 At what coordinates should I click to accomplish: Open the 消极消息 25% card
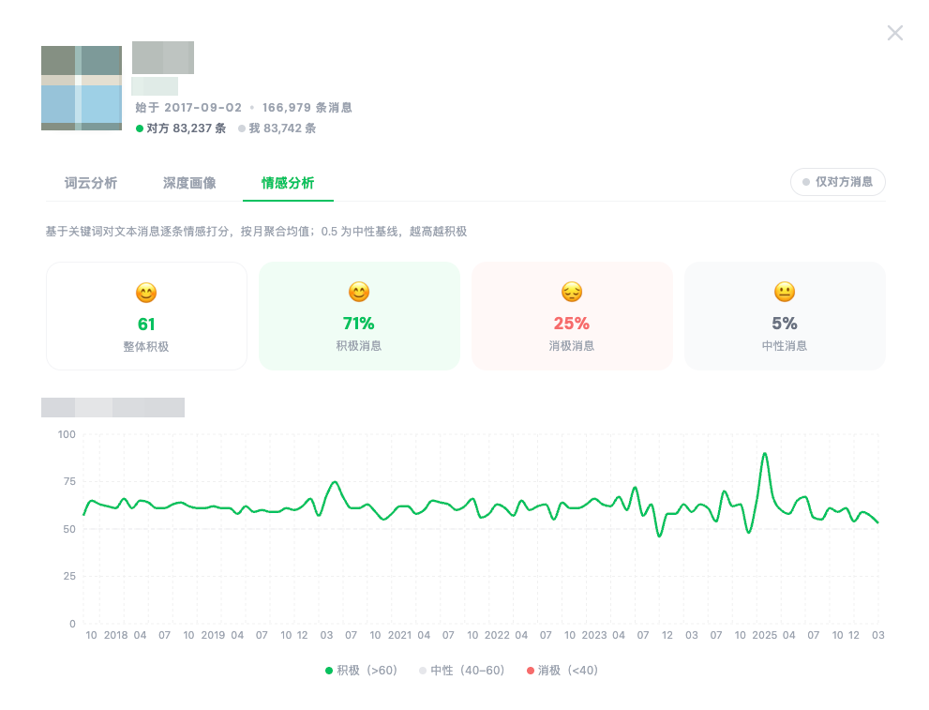click(x=572, y=316)
